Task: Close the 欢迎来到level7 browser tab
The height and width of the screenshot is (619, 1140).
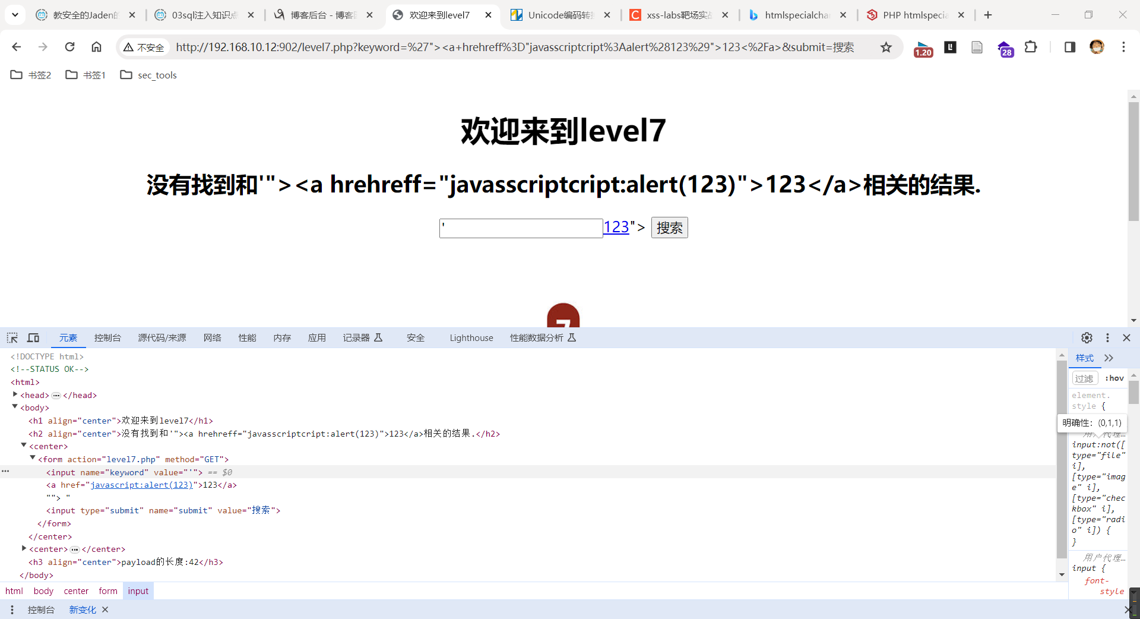Action: coord(488,15)
